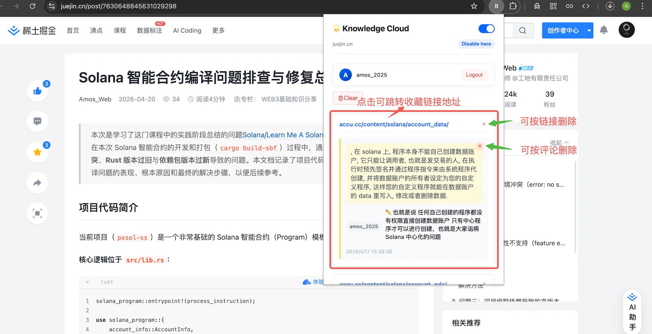652x334 pixels.
Task: Open column WEB3基础知识分享 link
Action: [289, 99]
